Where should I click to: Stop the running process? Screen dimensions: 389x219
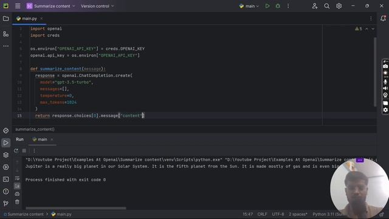coord(24,151)
